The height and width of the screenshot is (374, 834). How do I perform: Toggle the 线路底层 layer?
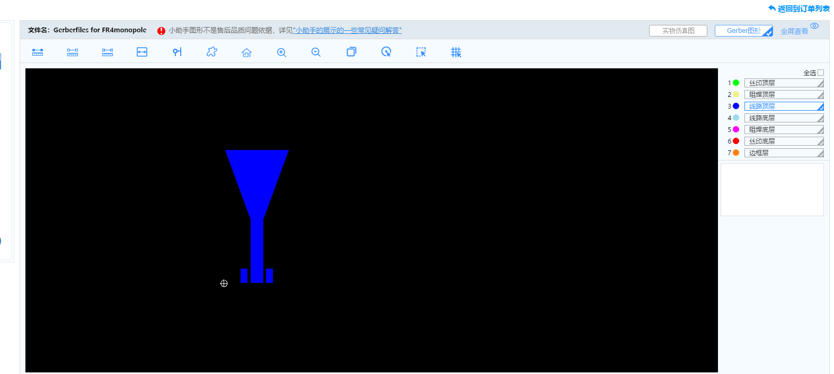coord(784,118)
